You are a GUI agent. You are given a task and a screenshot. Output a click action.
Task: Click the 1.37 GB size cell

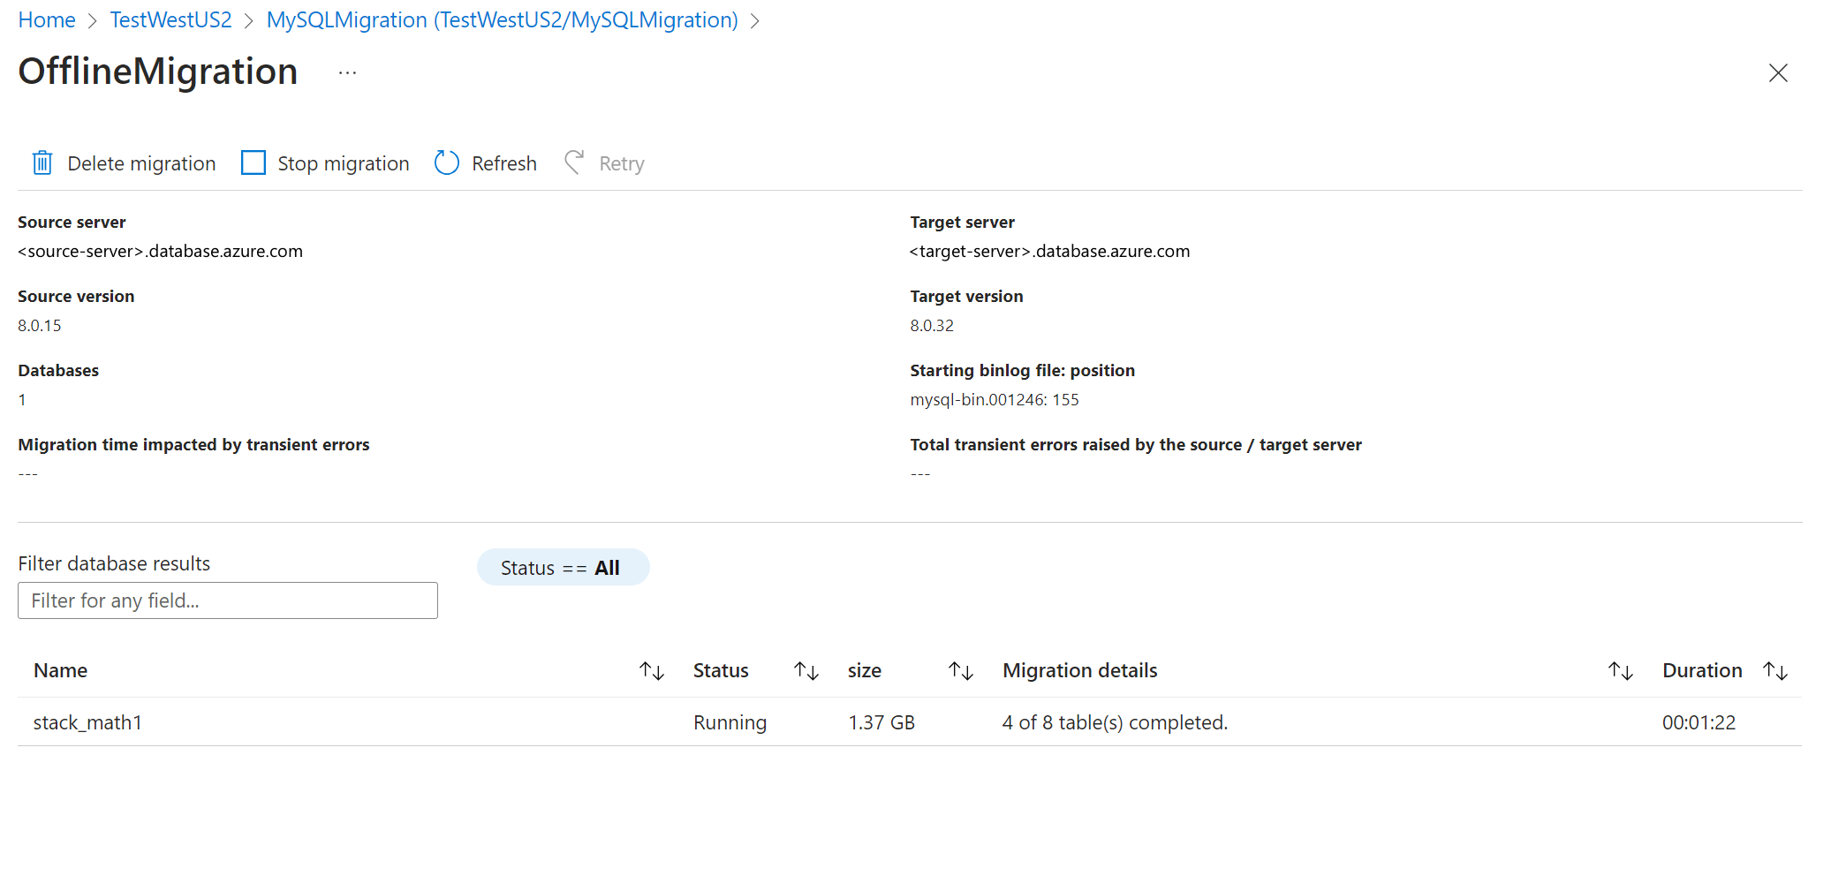point(881,722)
